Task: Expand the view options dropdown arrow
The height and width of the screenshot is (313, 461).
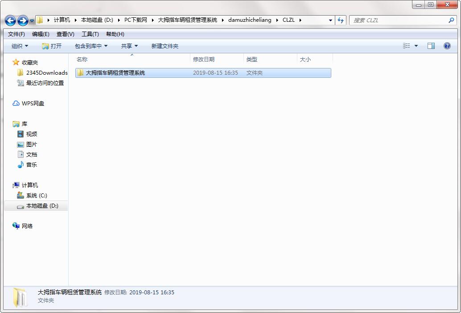Action: (x=416, y=46)
